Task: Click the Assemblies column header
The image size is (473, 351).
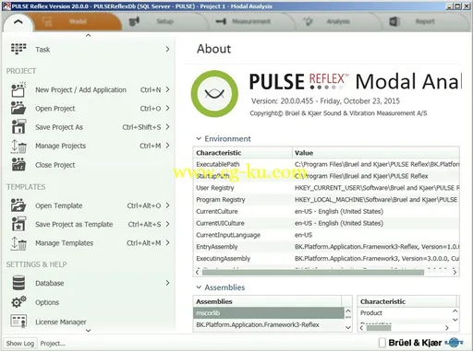Action: pyautogui.click(x=267, y=301)
